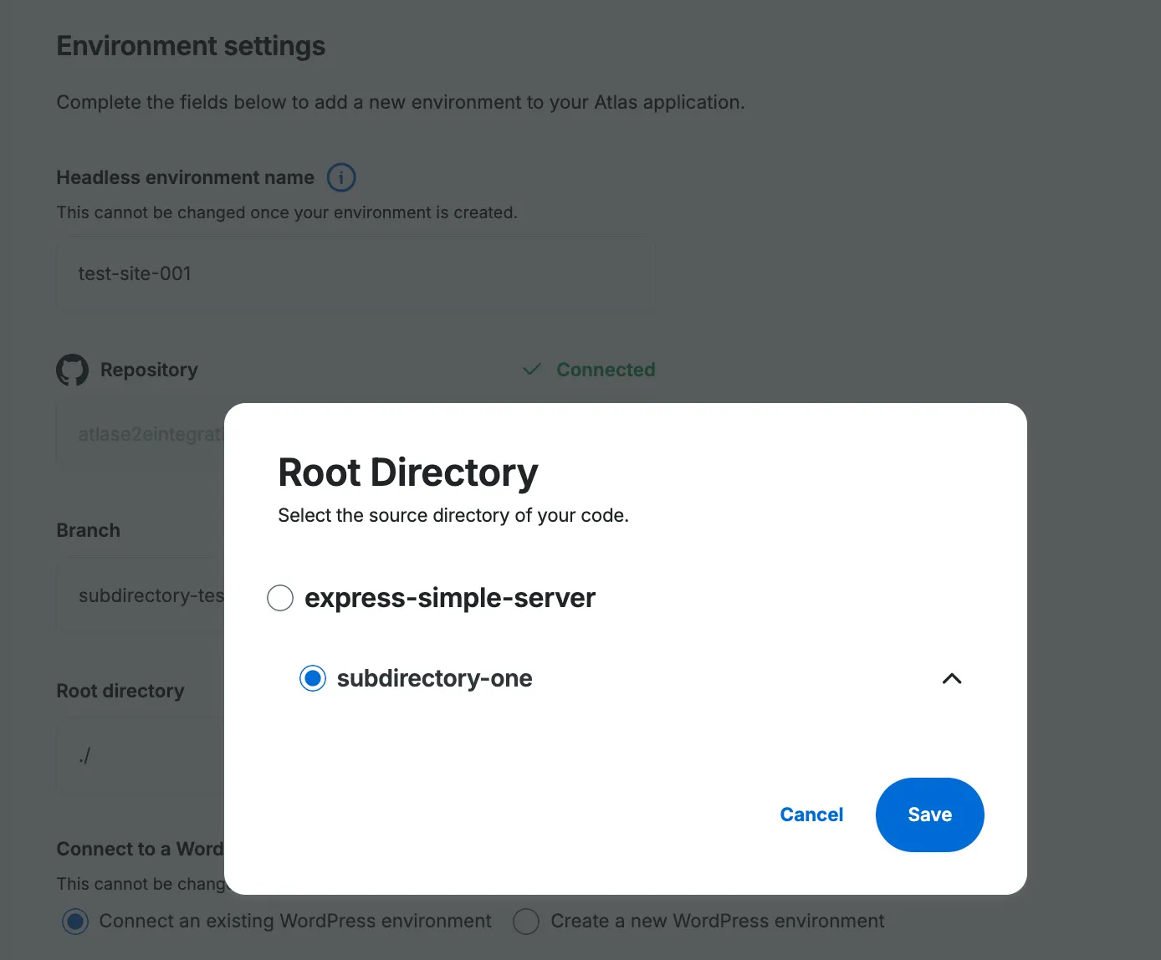
Task: Click the Root Directory dialog heading
Action: [x=407, y=472]
